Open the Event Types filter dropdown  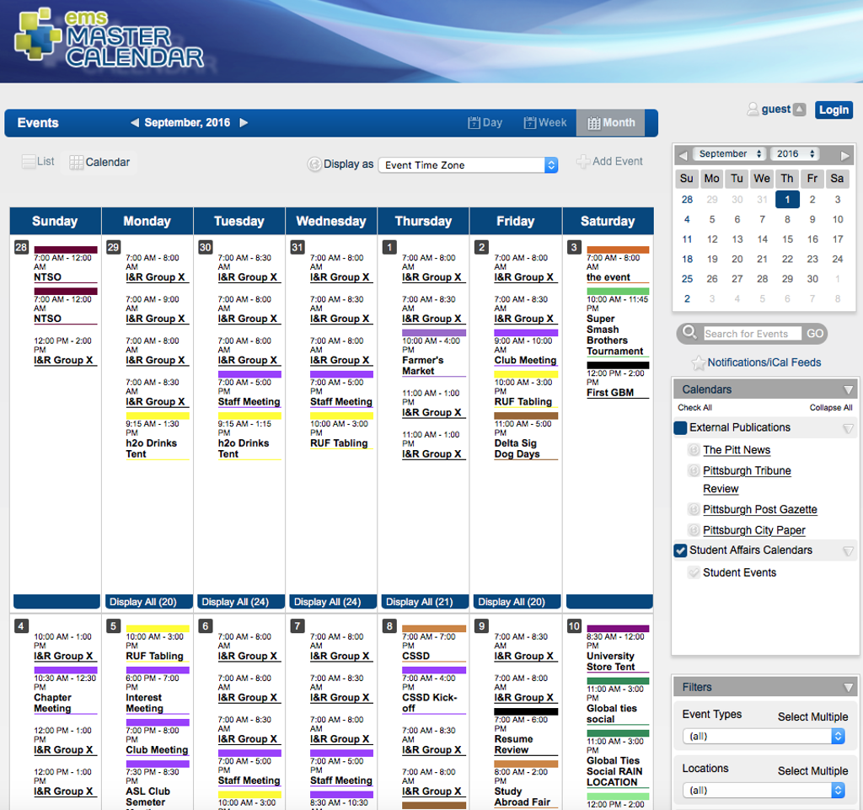[763, 736]
